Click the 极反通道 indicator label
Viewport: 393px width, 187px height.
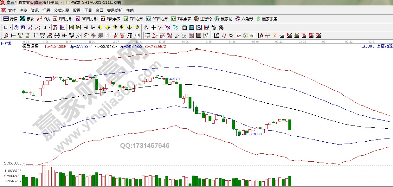tap(30, 46)
